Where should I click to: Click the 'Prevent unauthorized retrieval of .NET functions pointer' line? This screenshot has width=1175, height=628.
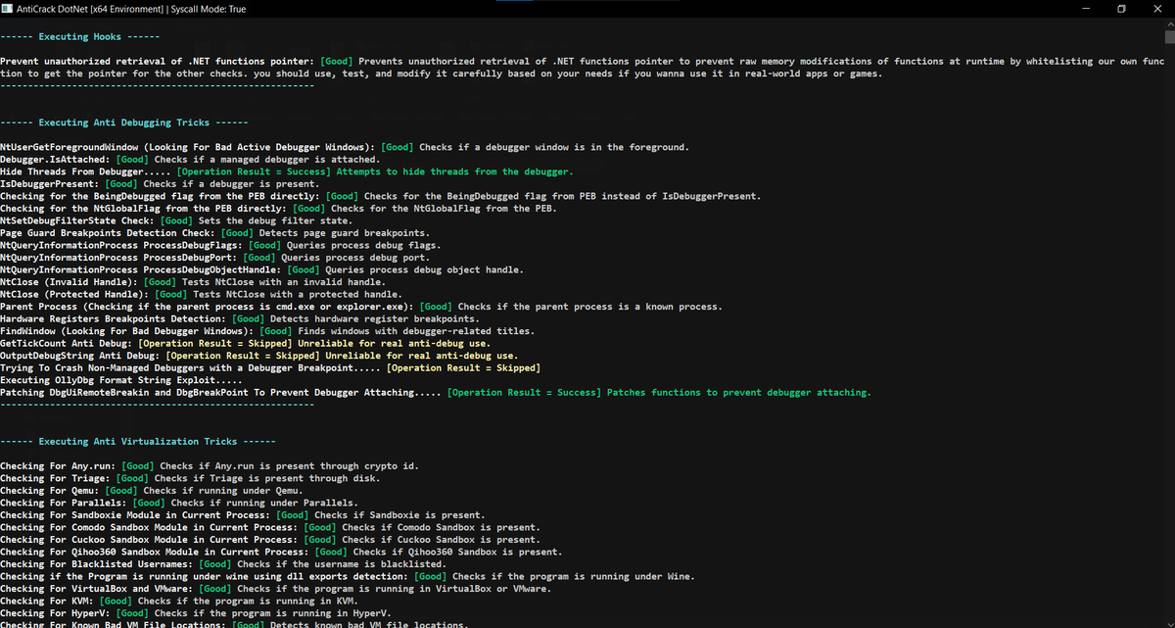click(x=583, y=68)
